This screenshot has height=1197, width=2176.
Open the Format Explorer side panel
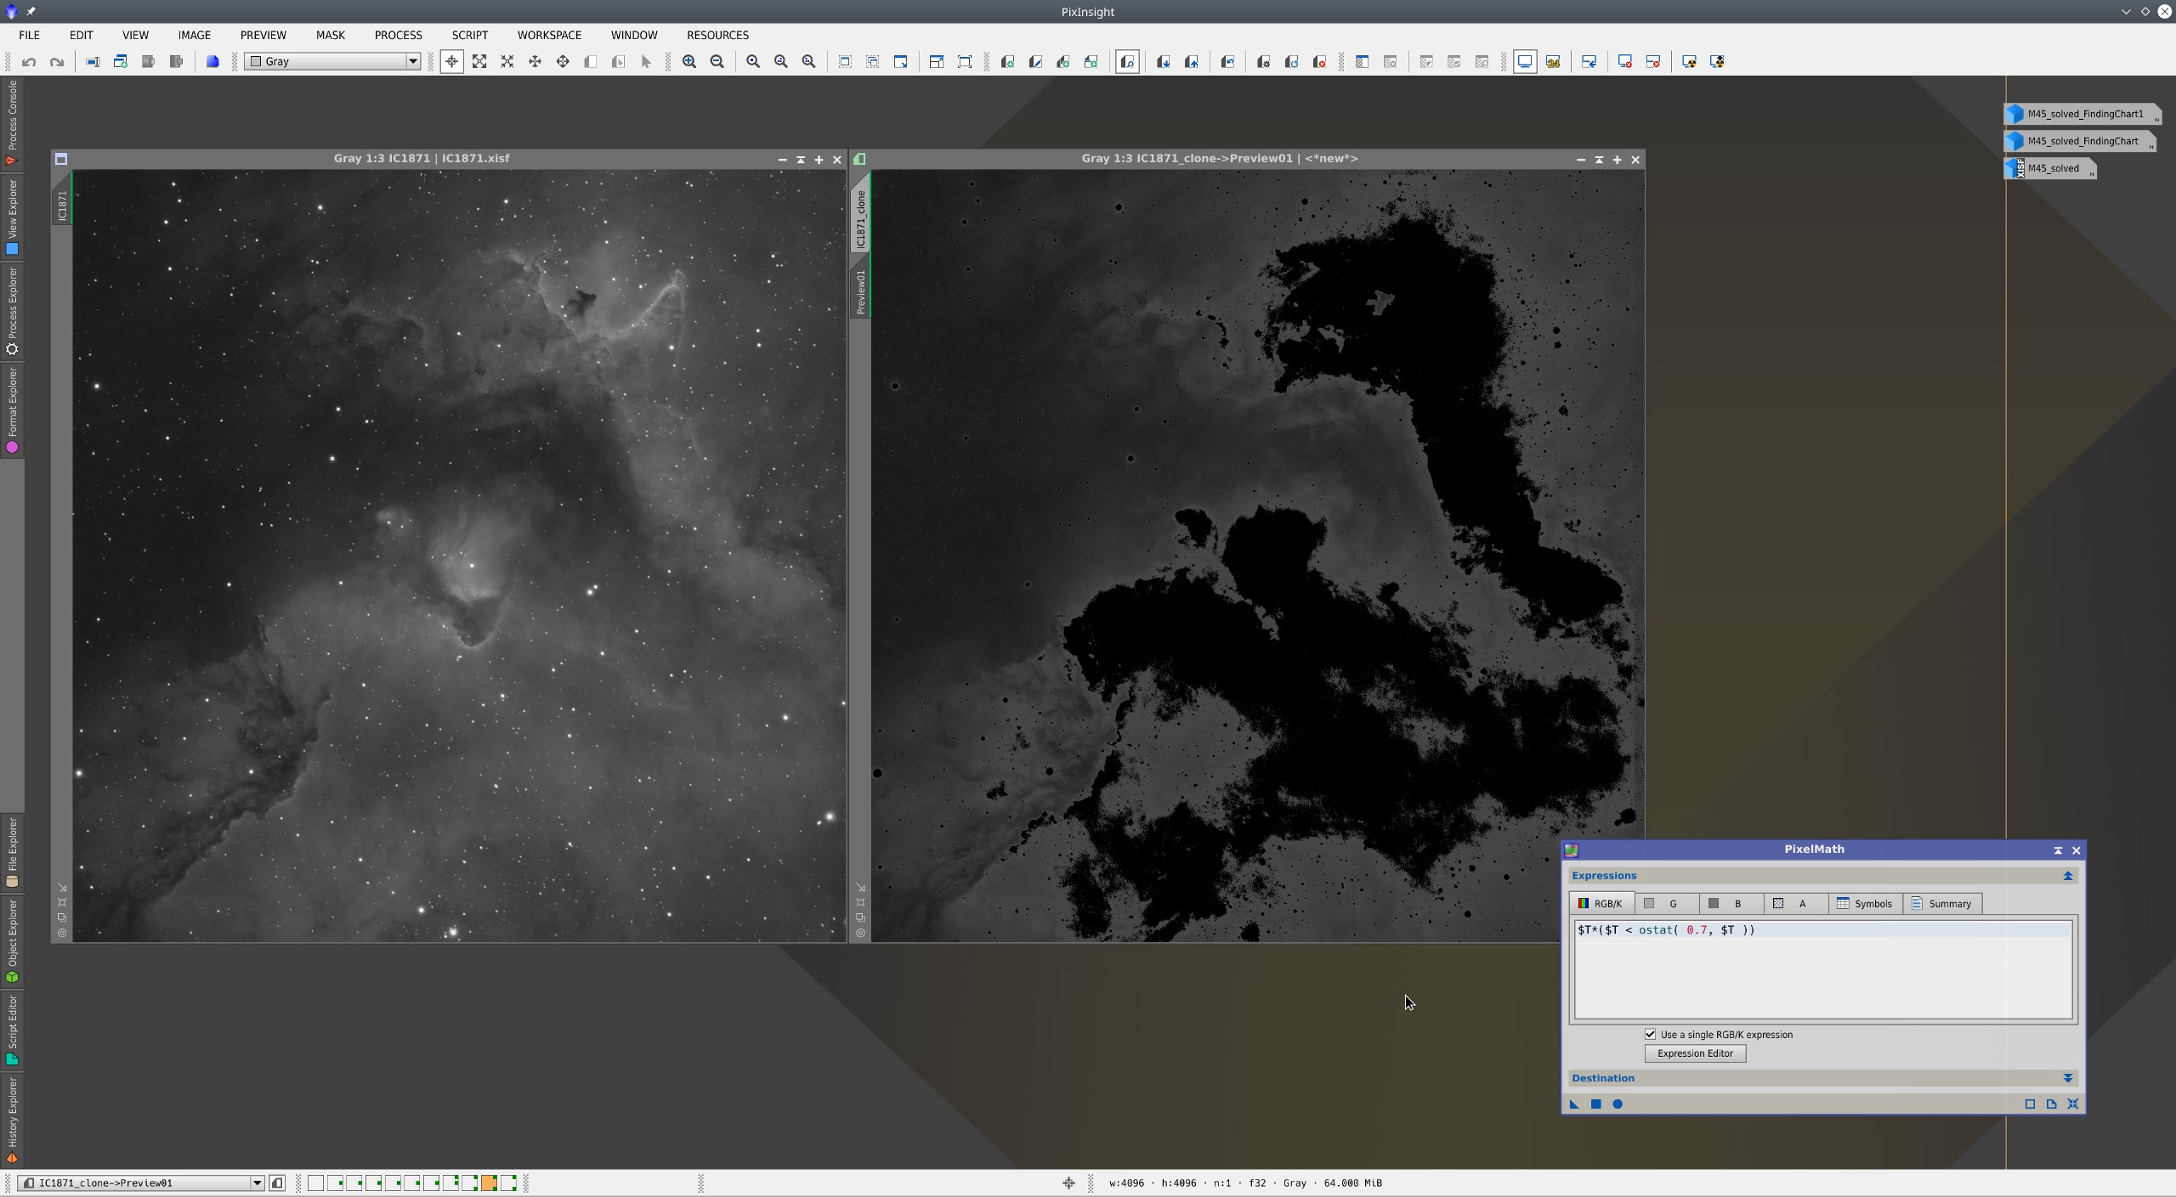12,409
